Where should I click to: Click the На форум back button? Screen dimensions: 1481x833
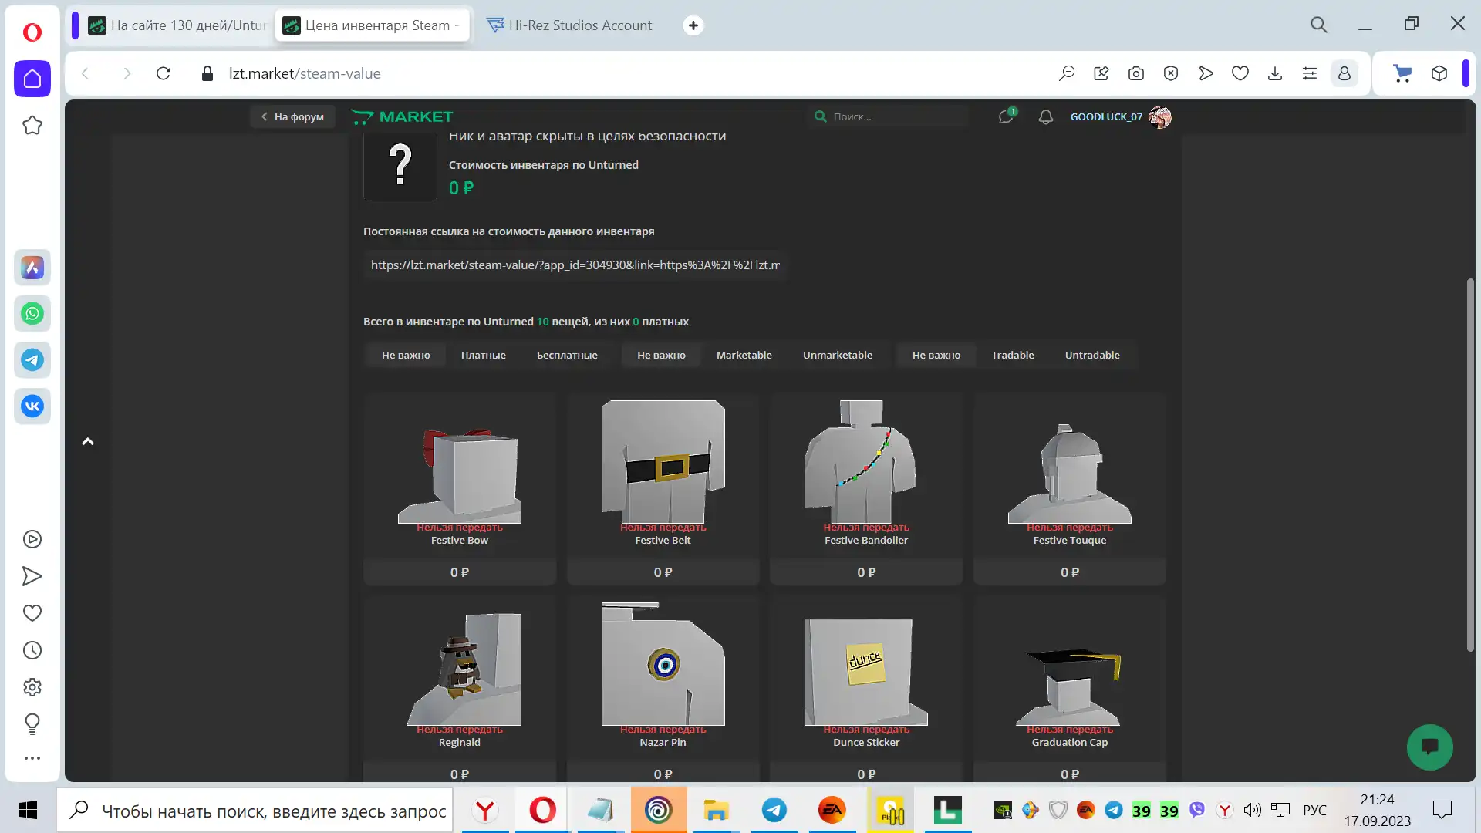pyautogui.click(x=292, y=117)
